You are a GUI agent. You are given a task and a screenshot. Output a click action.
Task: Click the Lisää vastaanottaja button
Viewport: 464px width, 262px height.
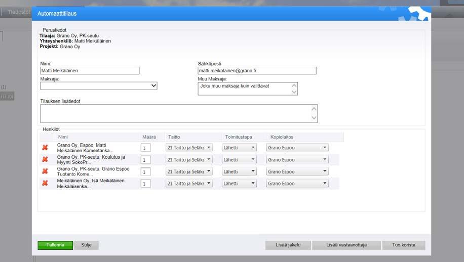pos(346,245)
